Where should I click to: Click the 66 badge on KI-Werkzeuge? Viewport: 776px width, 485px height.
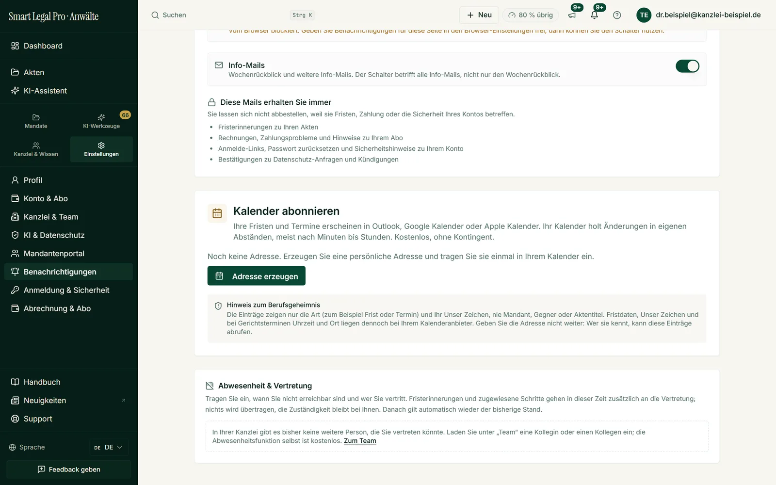pyautogui.click(x=125, y=115)
